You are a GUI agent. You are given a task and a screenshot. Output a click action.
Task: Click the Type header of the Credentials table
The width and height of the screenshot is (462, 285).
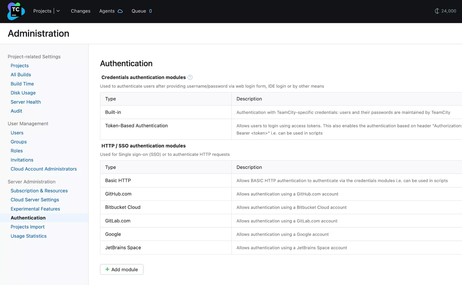(111, 99)
